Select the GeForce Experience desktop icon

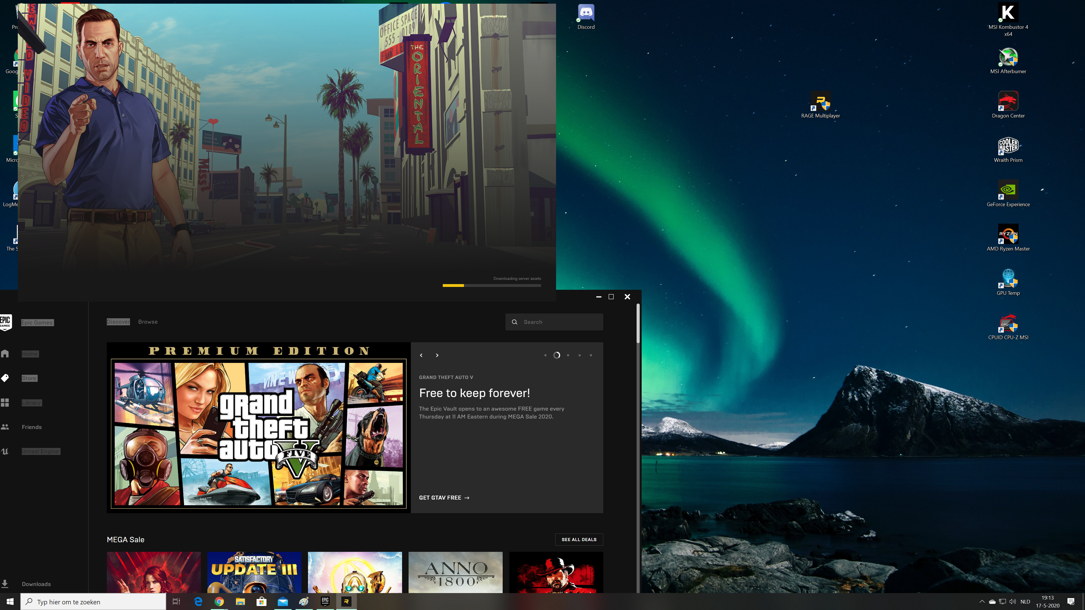[1008, 194]
